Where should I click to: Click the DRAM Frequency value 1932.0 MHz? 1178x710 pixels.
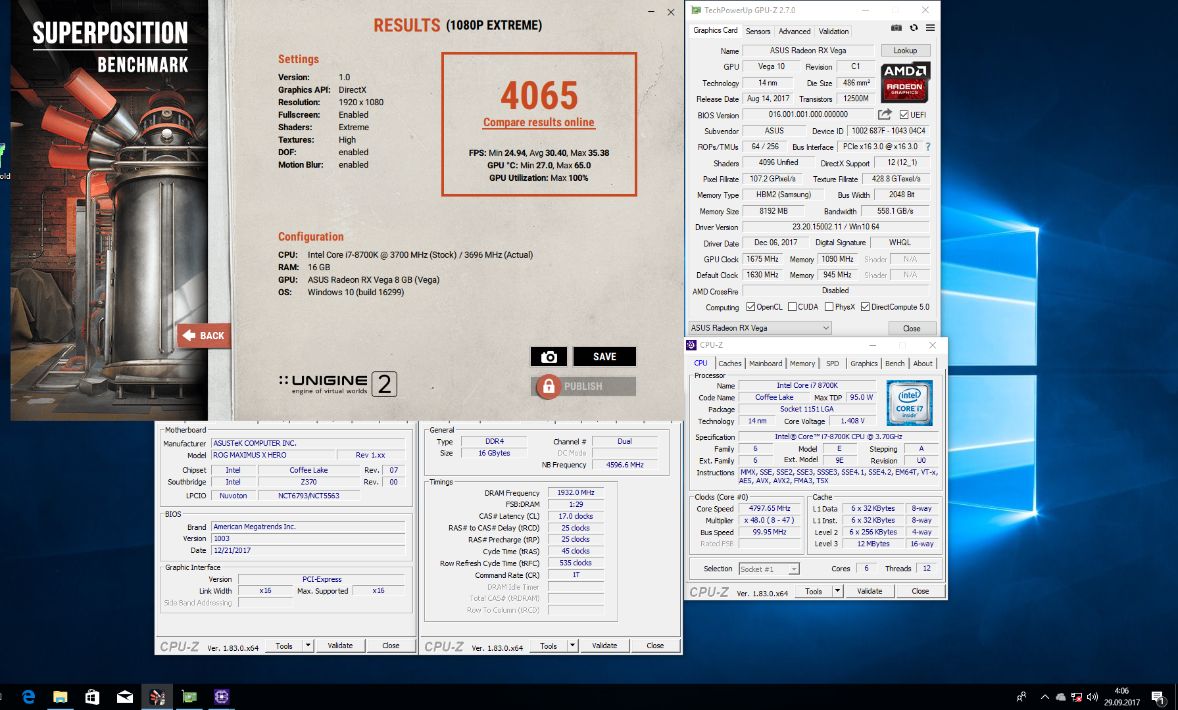pos(576,492)
